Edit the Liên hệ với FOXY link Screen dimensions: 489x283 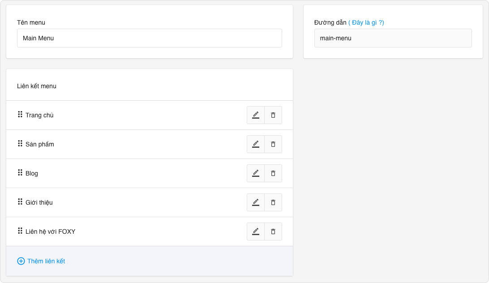point(256,232)
